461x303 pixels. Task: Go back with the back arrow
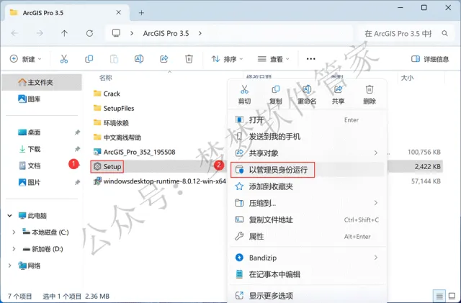point(14,33)
